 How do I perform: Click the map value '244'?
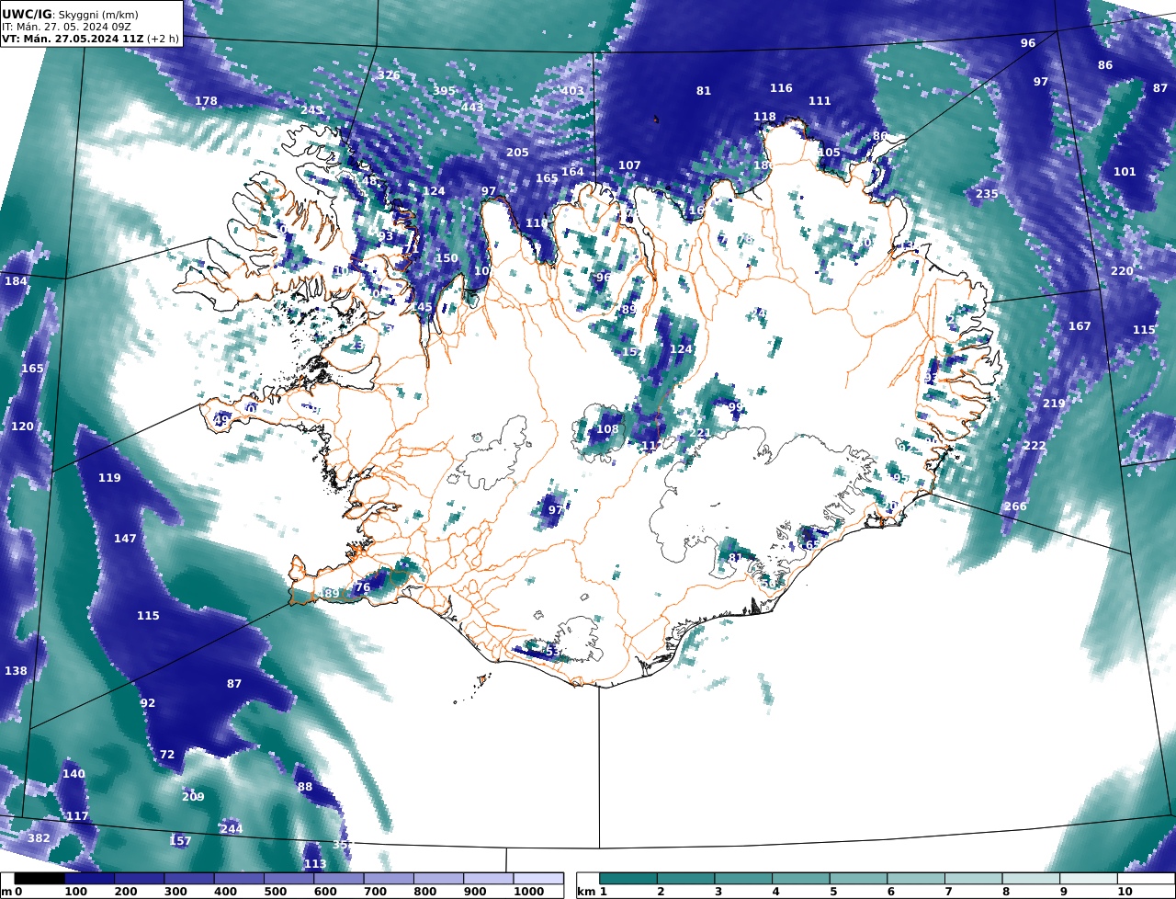pyautogui.click(x=232, y=829)
